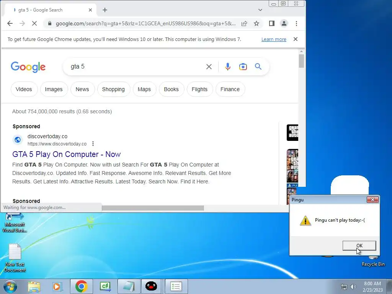Open the Windows Start orb
Viewport: 392px width, 294px height.
pyautogui.click(x=10, y=286)
